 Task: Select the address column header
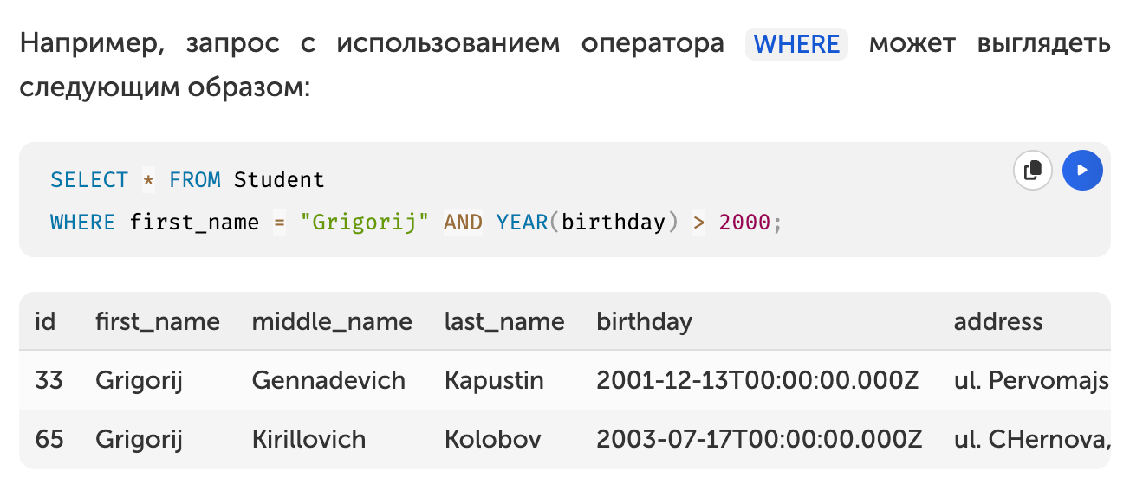998,322
